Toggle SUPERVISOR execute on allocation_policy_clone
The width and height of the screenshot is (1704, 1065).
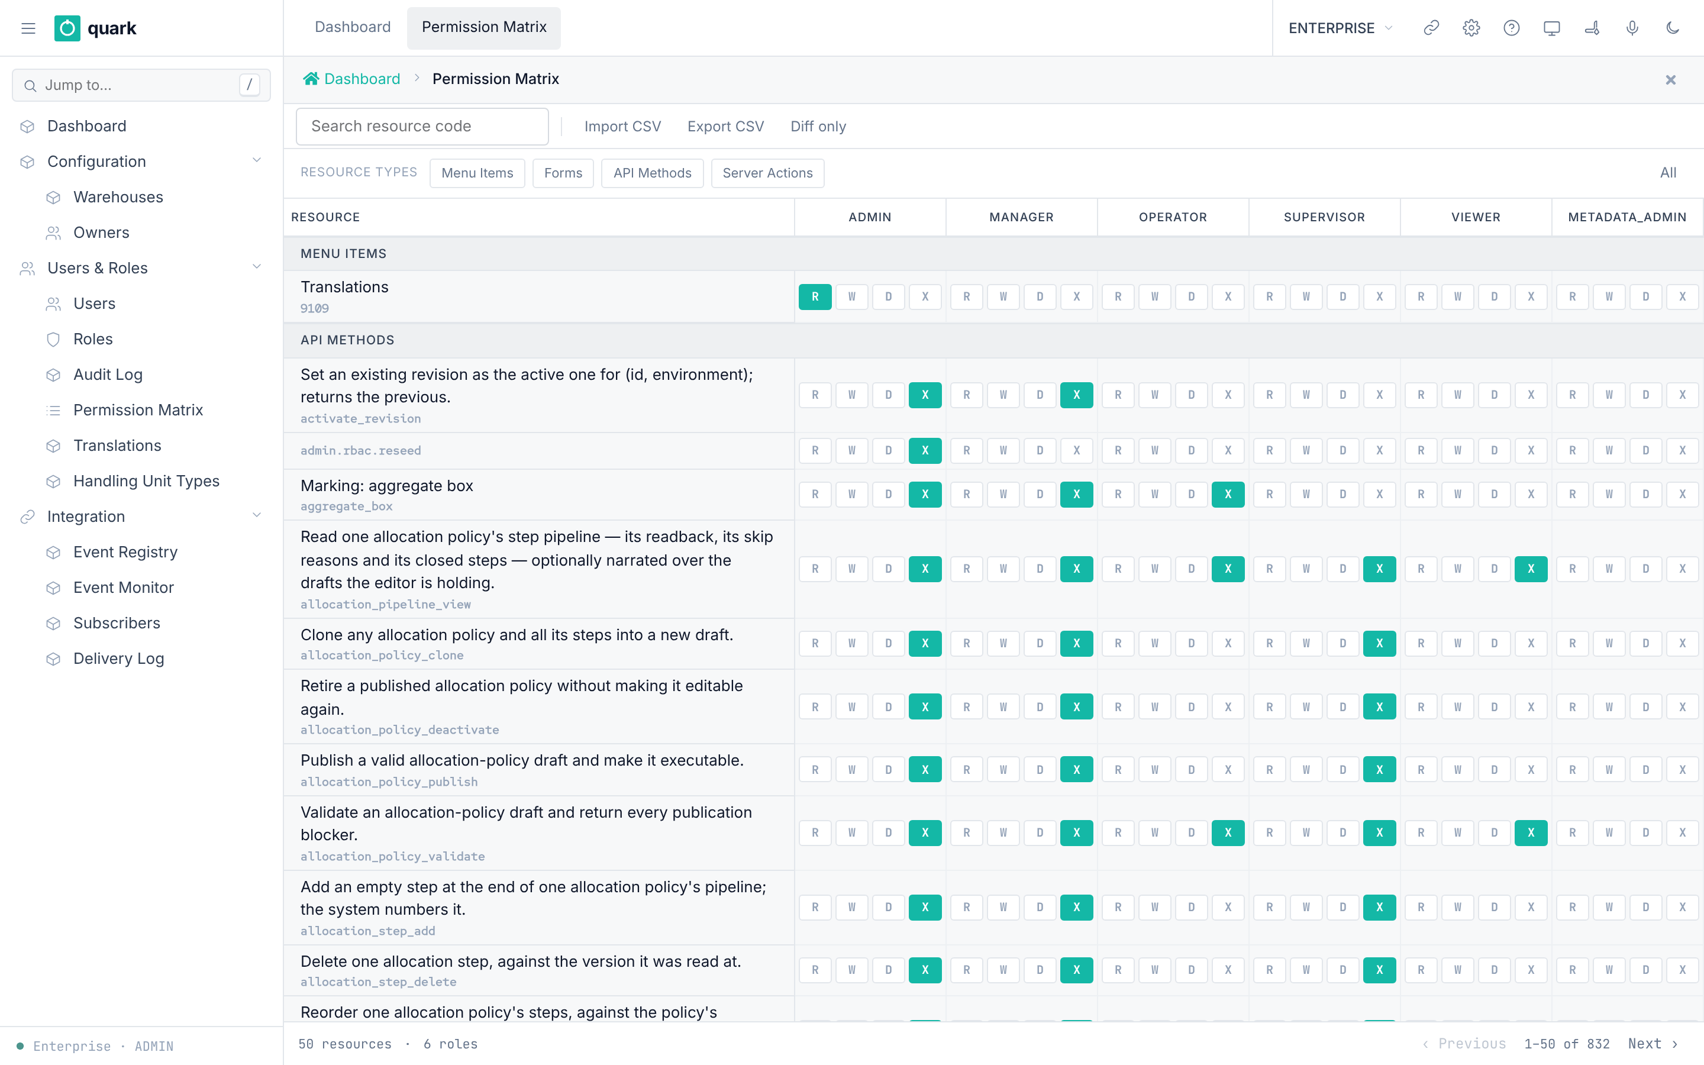tap(1379, 644)
